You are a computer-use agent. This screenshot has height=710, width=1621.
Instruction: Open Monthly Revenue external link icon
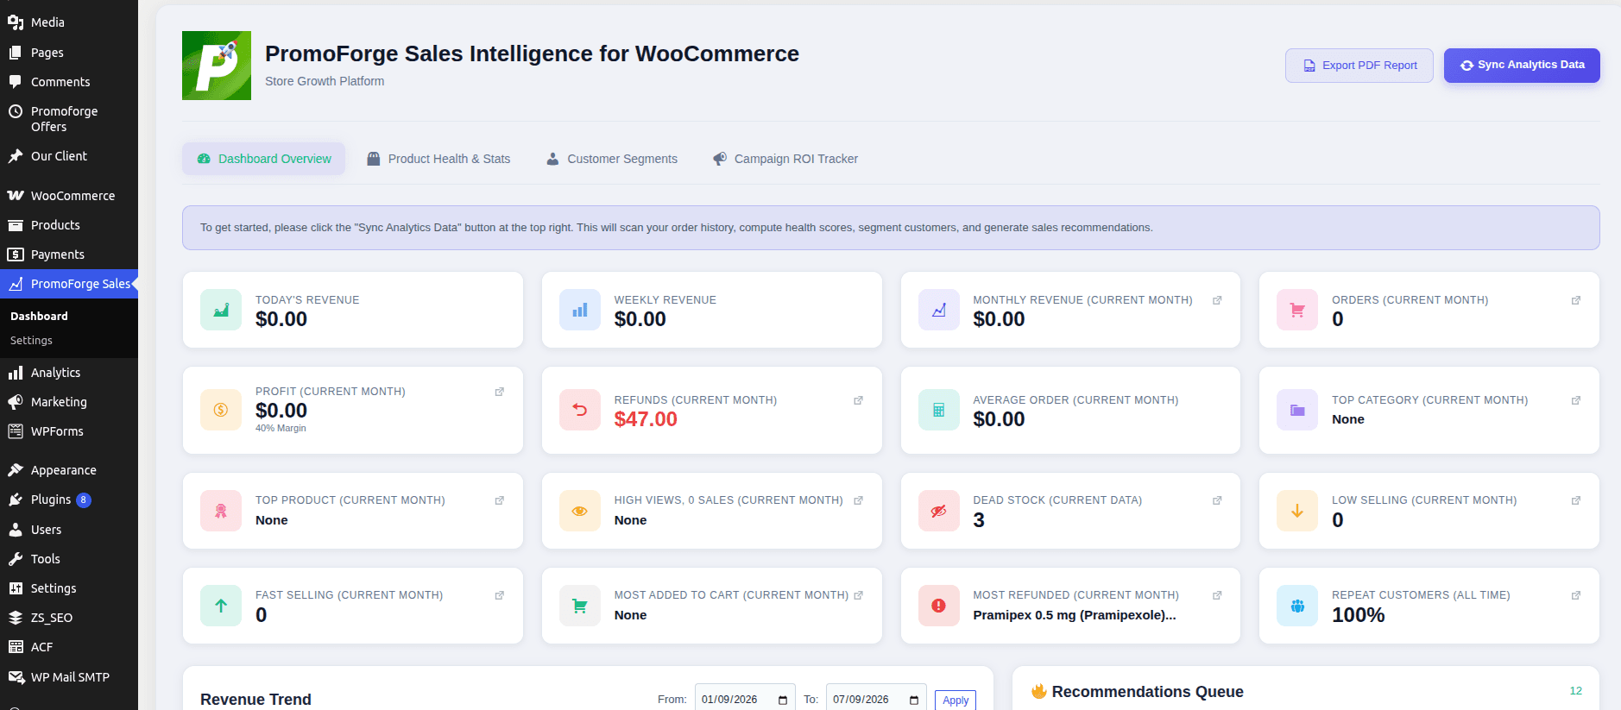[1217, 300]
